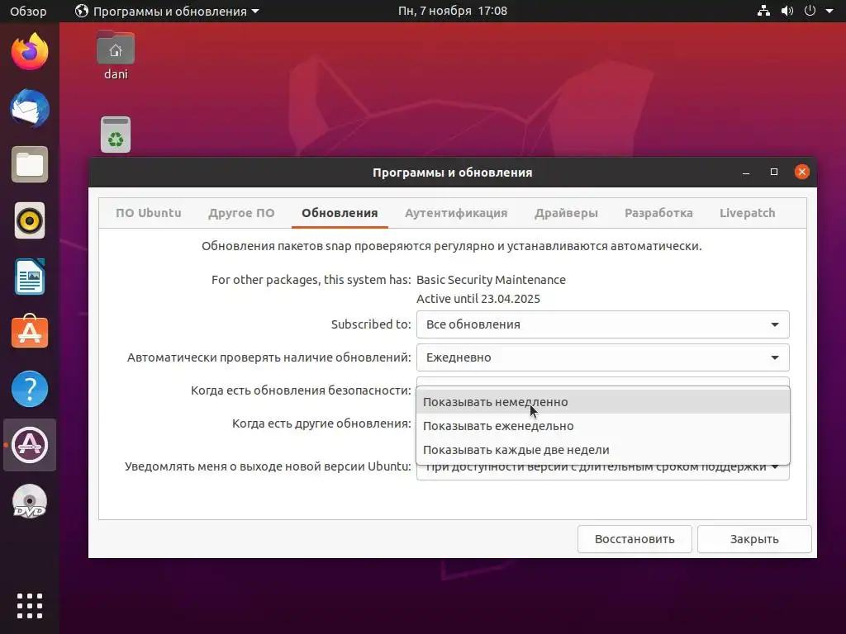Click the Basic Security Maintenance text
This screenshot has width=846, height=634.
click(x=491, y=280)
